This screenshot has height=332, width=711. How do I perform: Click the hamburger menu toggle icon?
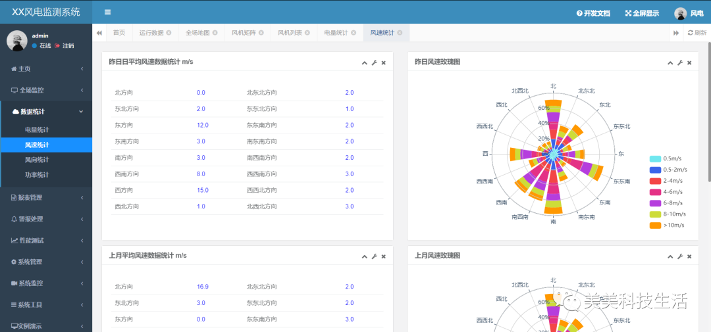(107, 12)
